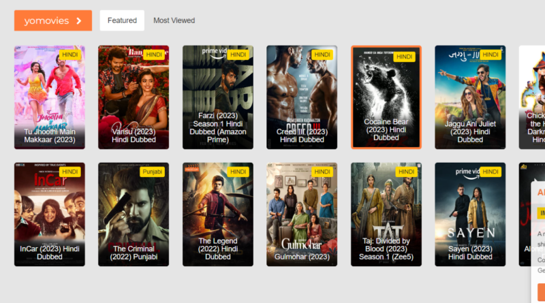Open the Creed III (2023) Hindi Dubbed poster

[302, 97]
